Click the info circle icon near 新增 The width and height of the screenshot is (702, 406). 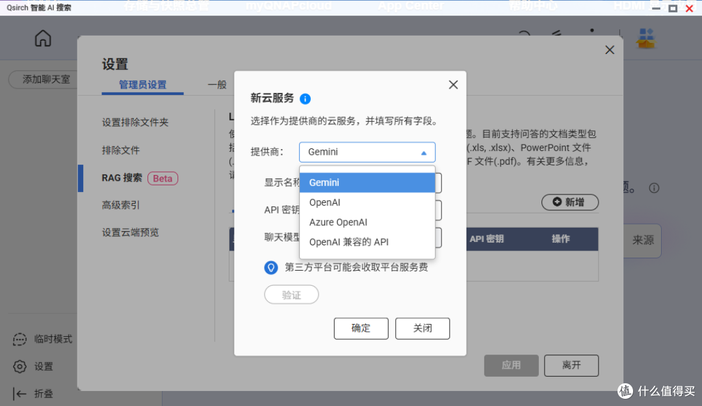pos(654,188)
